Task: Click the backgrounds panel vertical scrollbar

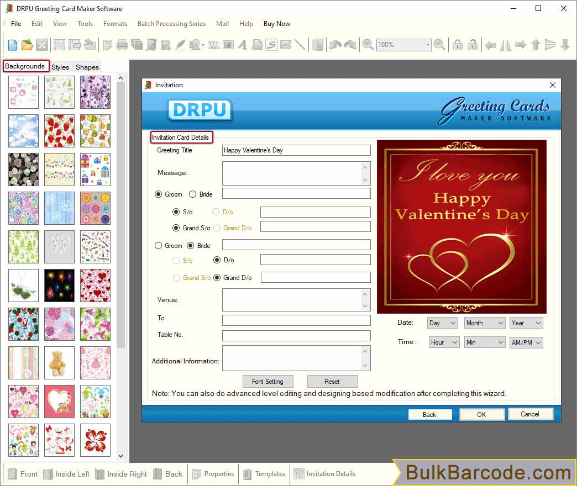Action: click(120, 215)
